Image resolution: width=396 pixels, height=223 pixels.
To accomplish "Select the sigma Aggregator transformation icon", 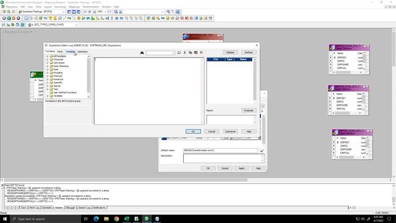I will coord(55,18).
